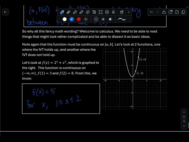Select the eraser tool
Viewport: 189px width, 142px height.
point(88,12)
